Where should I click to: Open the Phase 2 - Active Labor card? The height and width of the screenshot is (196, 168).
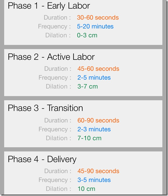[x=83, y=73]
